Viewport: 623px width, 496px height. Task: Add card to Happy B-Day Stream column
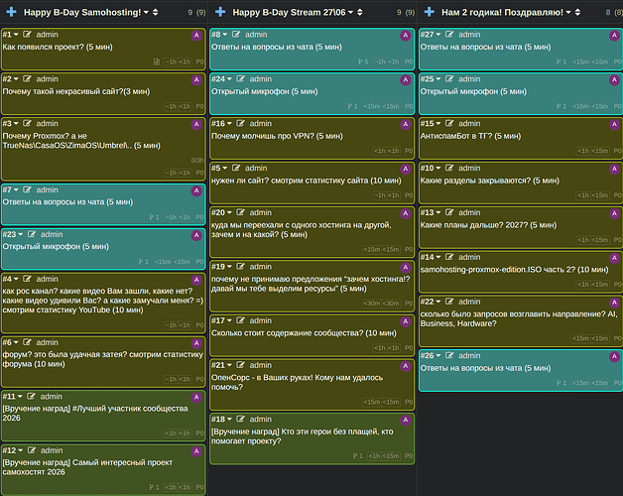[x=220, y=12]
